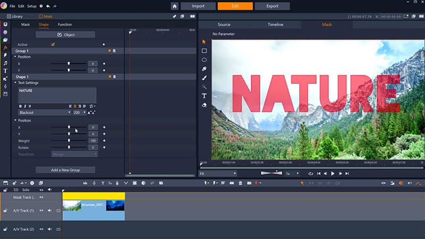The width and height of the screenshot is (425, 239).
Task: Click the Weight slider handle
Action: [x=69, y=141]
